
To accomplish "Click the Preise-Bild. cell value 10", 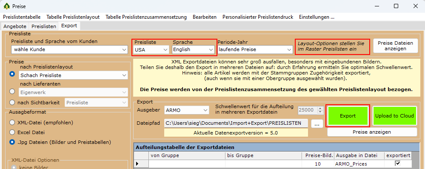I will (318, 164).
